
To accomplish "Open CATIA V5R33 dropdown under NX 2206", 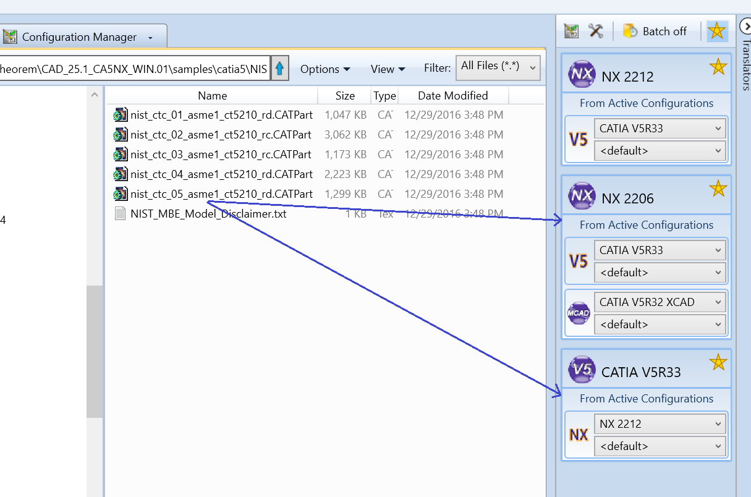I will 660,250.
